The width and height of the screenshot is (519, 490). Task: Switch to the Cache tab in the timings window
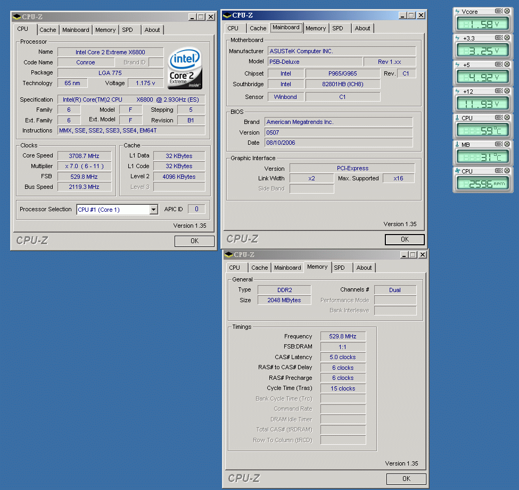260,268
